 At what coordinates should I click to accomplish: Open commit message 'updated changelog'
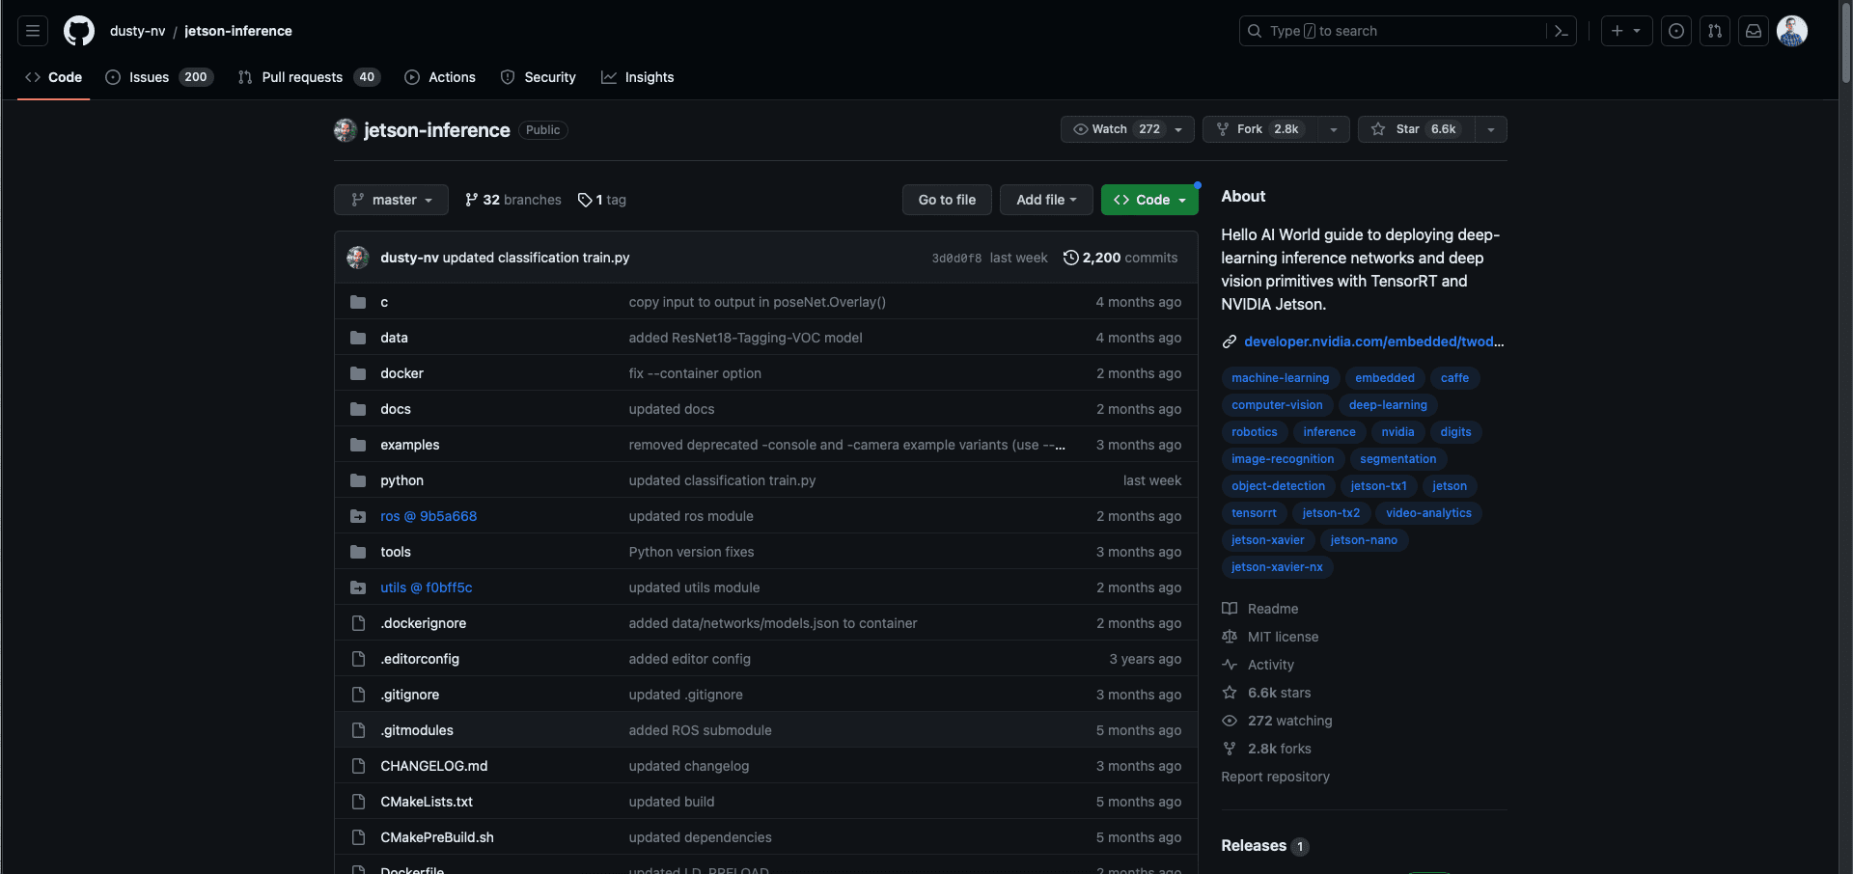pyautogui.click(x=689, y=766)
